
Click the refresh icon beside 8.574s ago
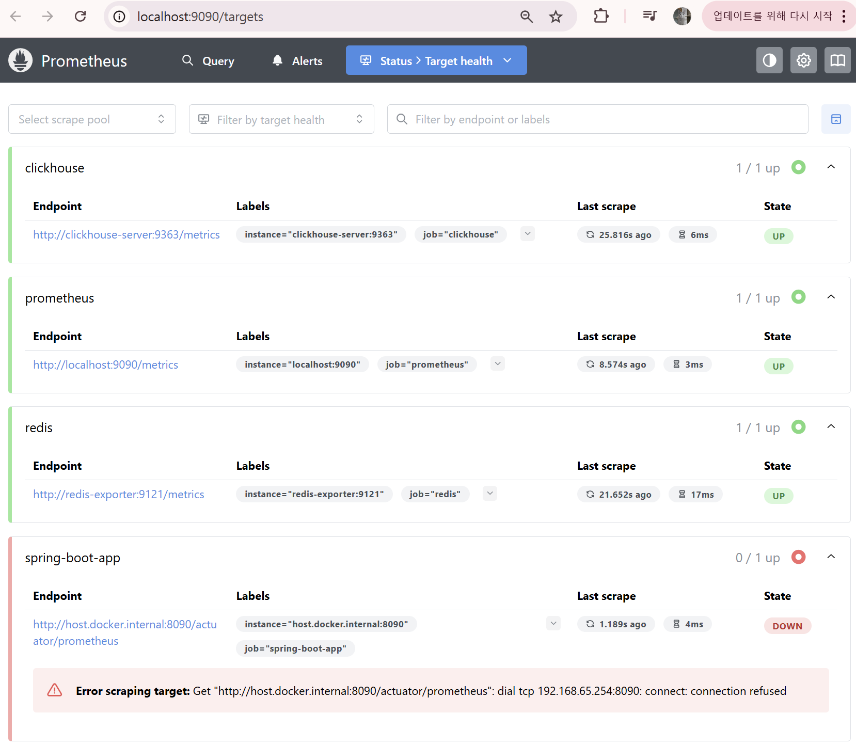tap(590, 364)
